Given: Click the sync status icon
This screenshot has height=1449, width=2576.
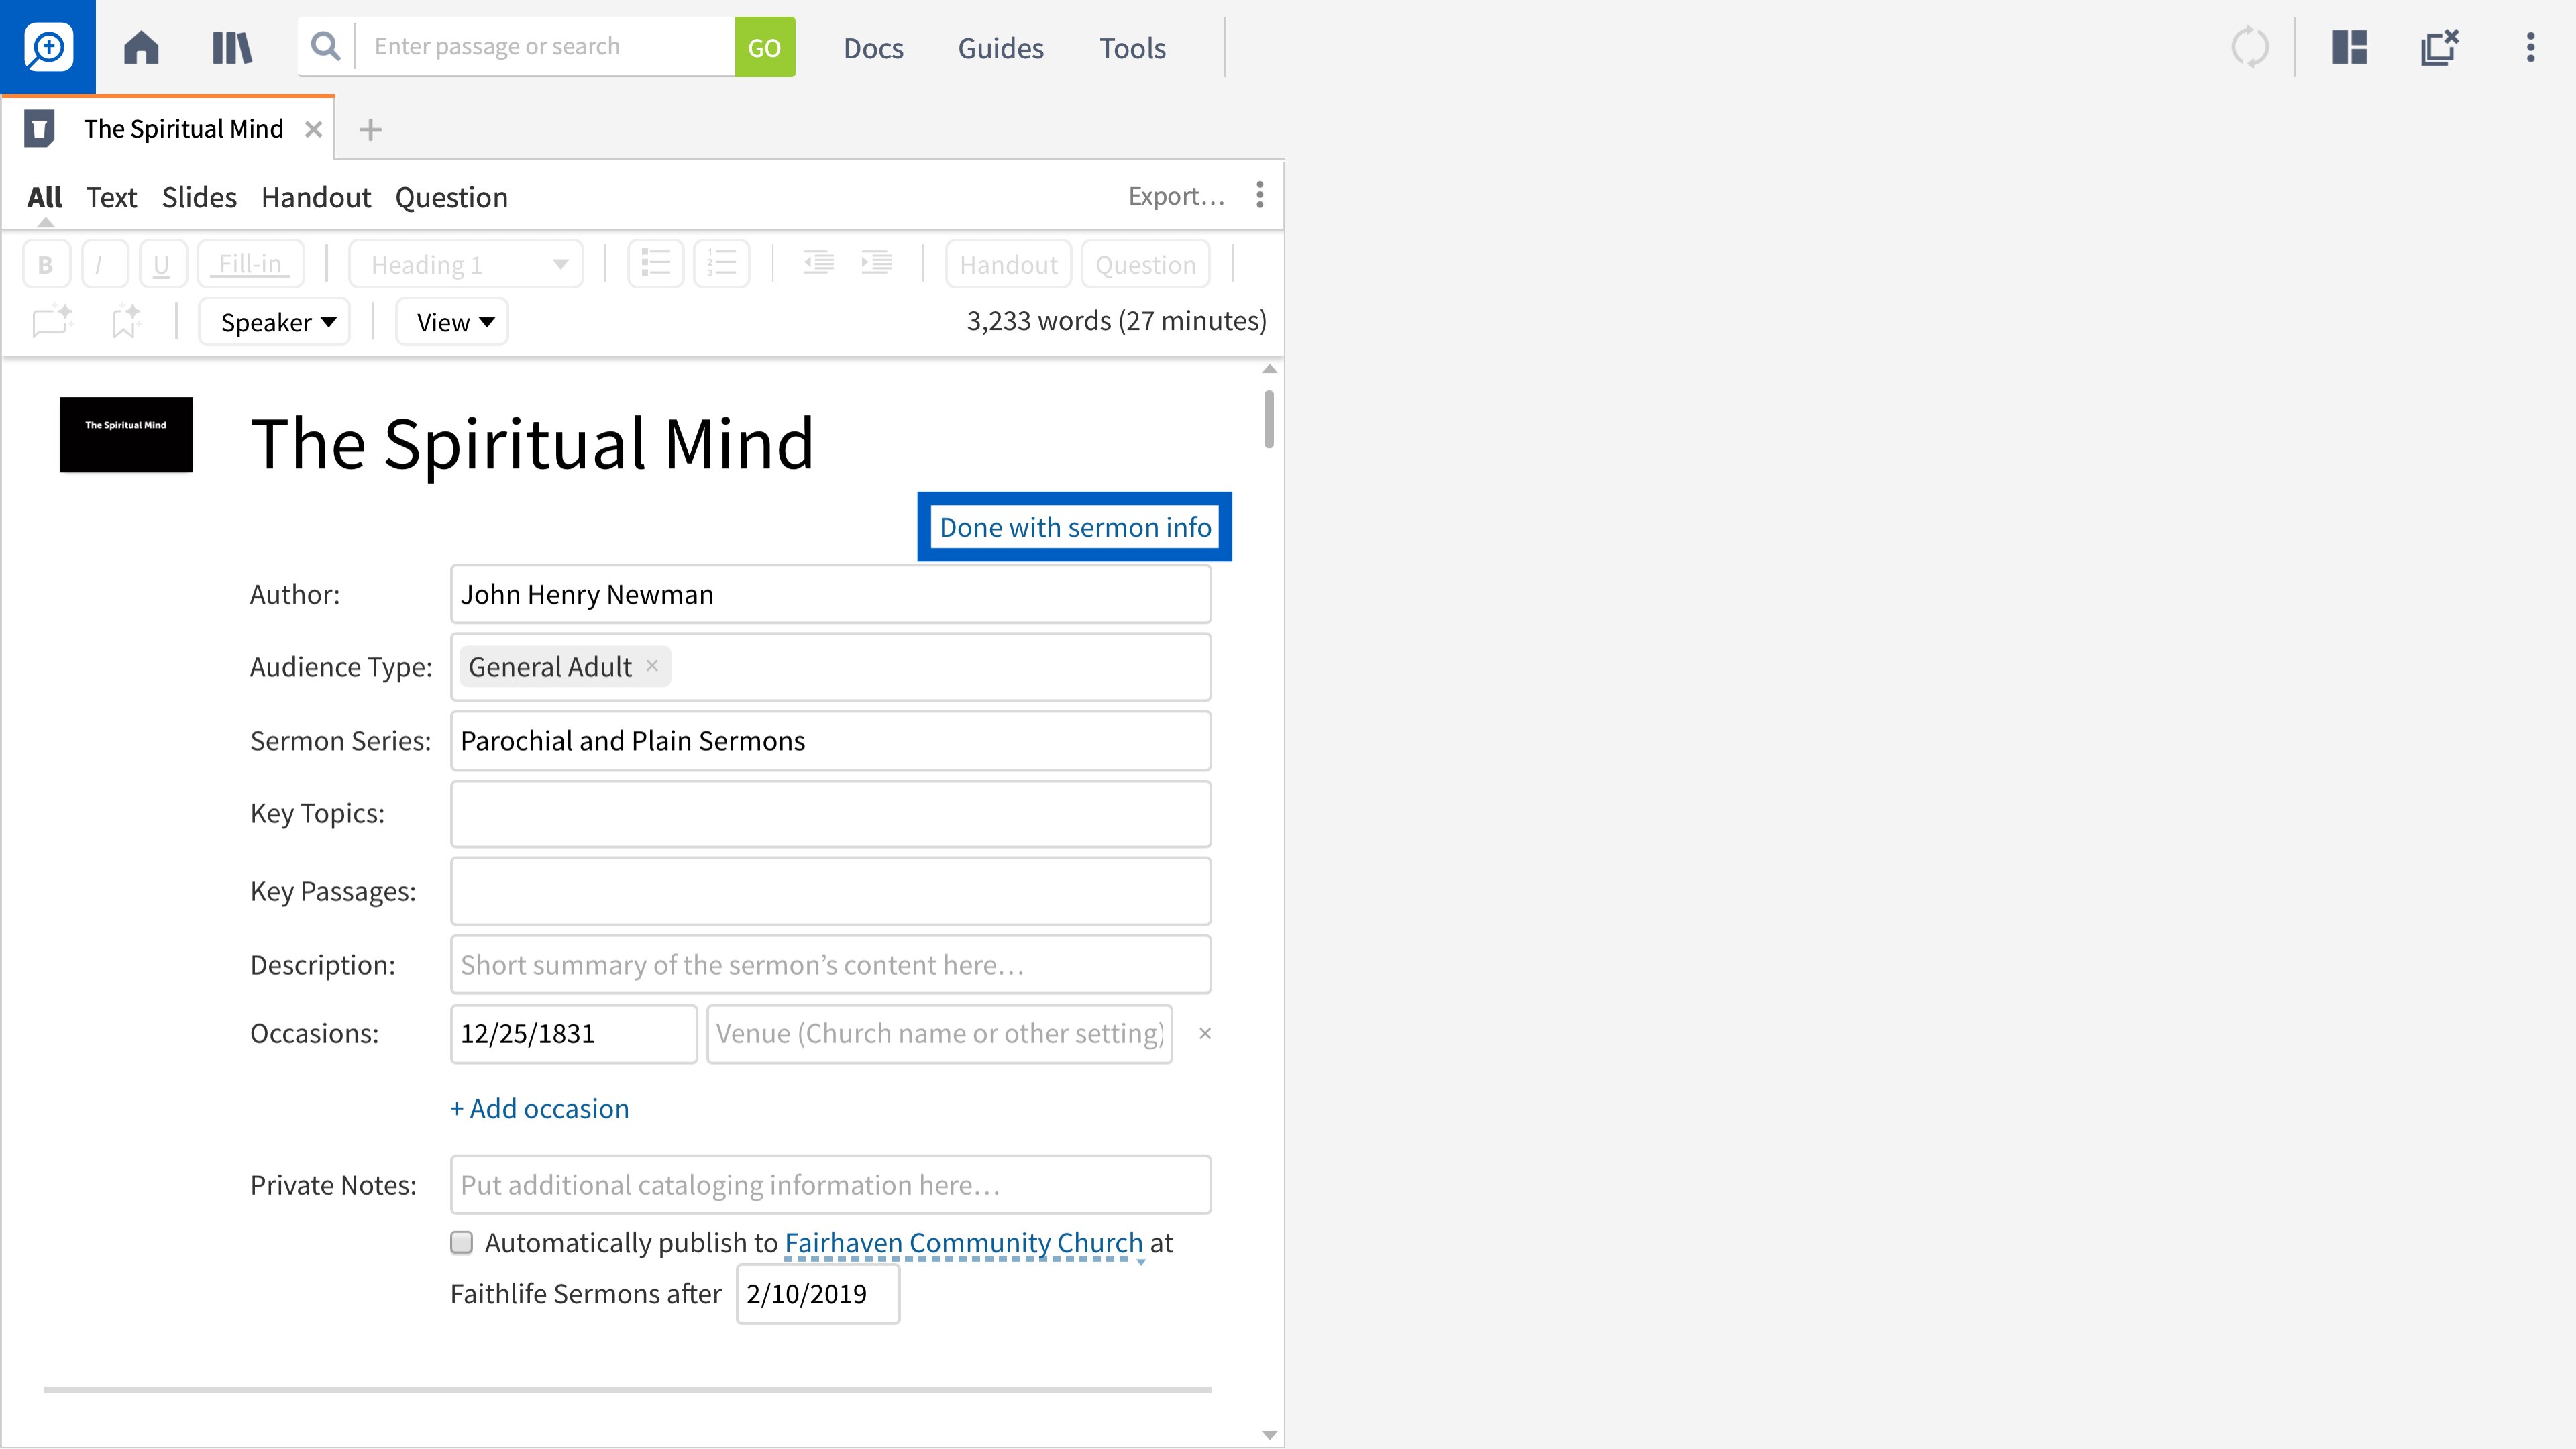Looking at the screenshot, I should coord(2250,47).
